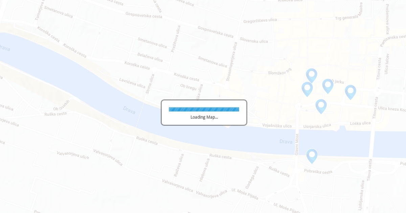Click the Glavni Most bridge label

click(x=297, y=144)
